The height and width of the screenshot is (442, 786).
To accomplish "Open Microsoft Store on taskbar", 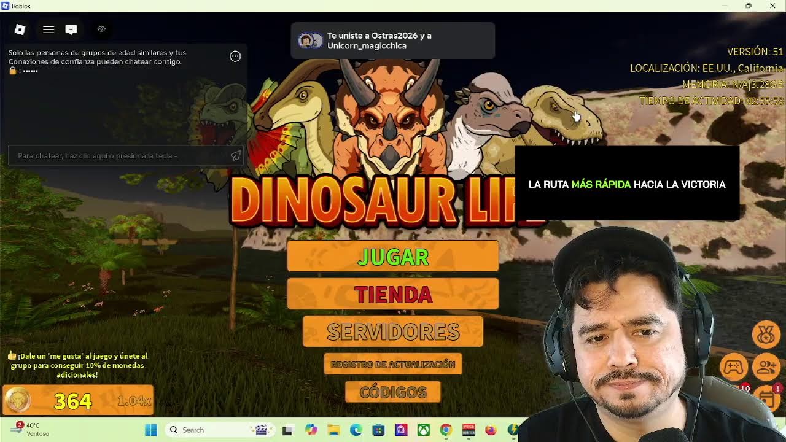I will tap(378, 430).
